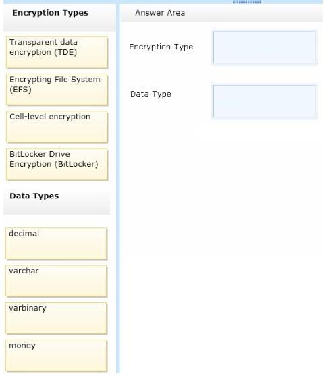Click the empty Encryption Type answer box

point(265,48)
